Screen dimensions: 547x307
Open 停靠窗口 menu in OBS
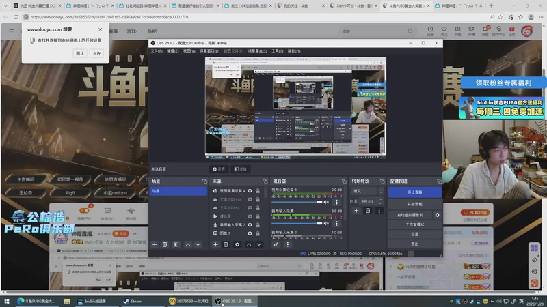pyautogui.click(x=209, y=51)
